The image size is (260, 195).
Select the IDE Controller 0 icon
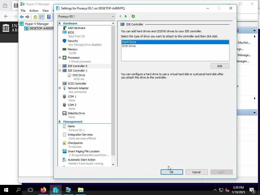point(64,66)
